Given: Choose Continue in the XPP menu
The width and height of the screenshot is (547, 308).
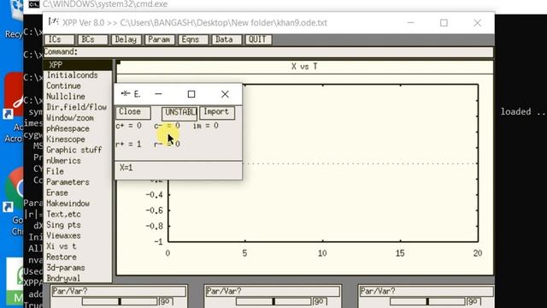Looking at the screenshot, I should [x=64, y=86].
